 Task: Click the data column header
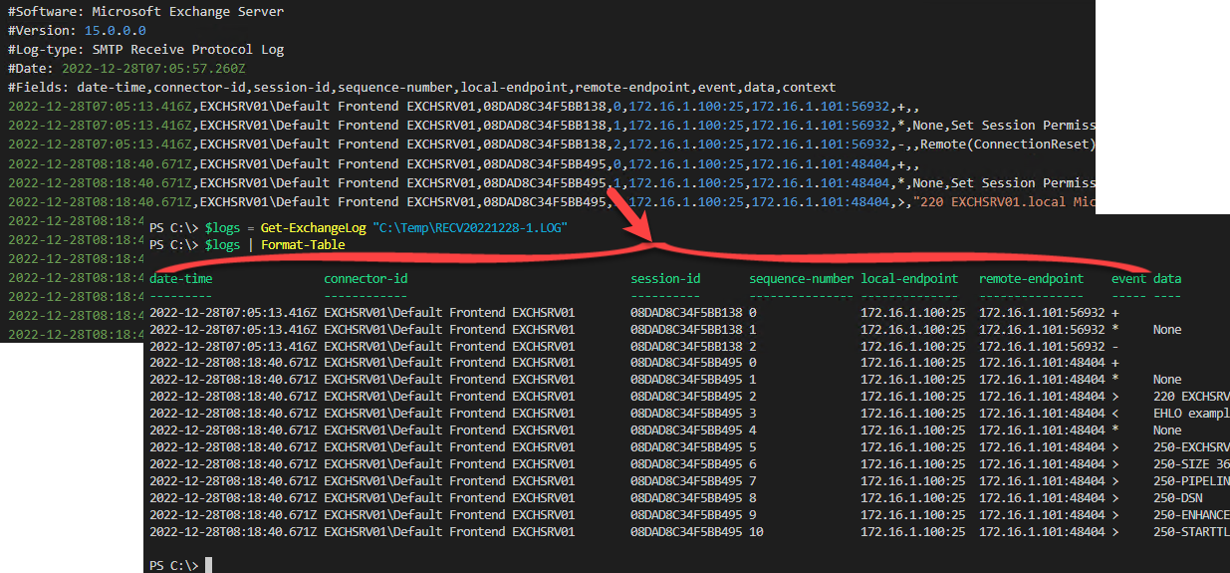click(x=1167, y=279)
